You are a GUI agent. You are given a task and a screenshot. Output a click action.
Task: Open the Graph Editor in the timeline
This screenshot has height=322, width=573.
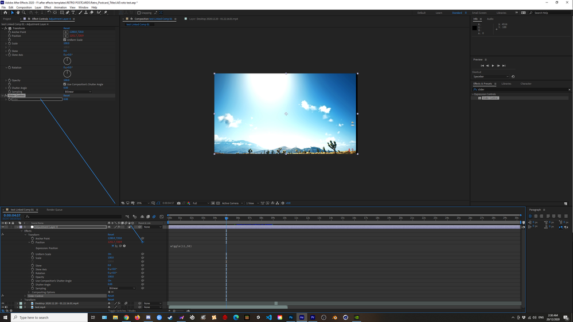click(161, 217)
